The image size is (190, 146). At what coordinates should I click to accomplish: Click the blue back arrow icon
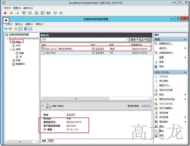(x=6, y=29)
